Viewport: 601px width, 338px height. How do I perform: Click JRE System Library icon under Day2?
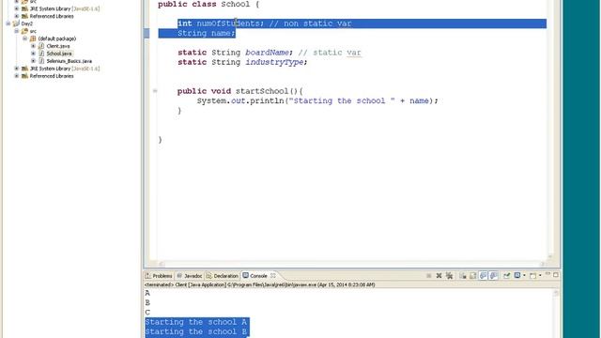(24, 69)
